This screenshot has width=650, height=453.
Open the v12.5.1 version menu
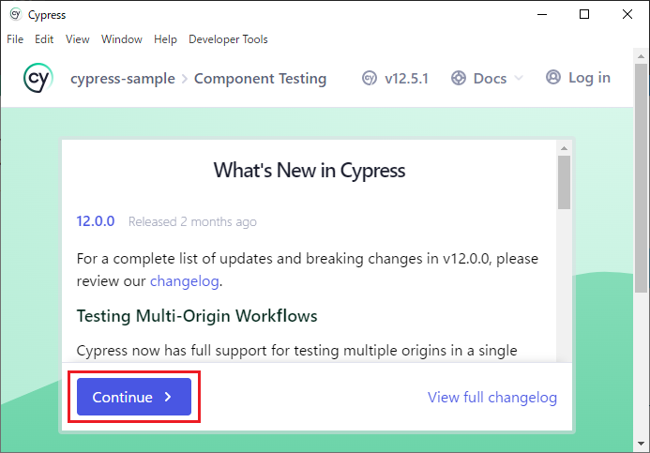point(396,78)
